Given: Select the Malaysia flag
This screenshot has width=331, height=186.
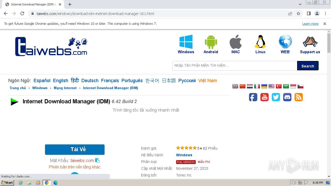Looking at the screenshot, I should [272, 86].
